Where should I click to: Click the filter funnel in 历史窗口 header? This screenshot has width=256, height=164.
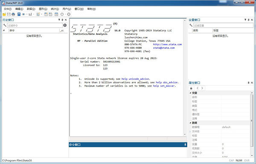(x=59, y=20)
